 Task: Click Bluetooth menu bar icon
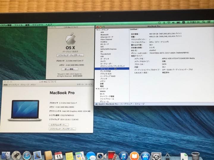164,23
